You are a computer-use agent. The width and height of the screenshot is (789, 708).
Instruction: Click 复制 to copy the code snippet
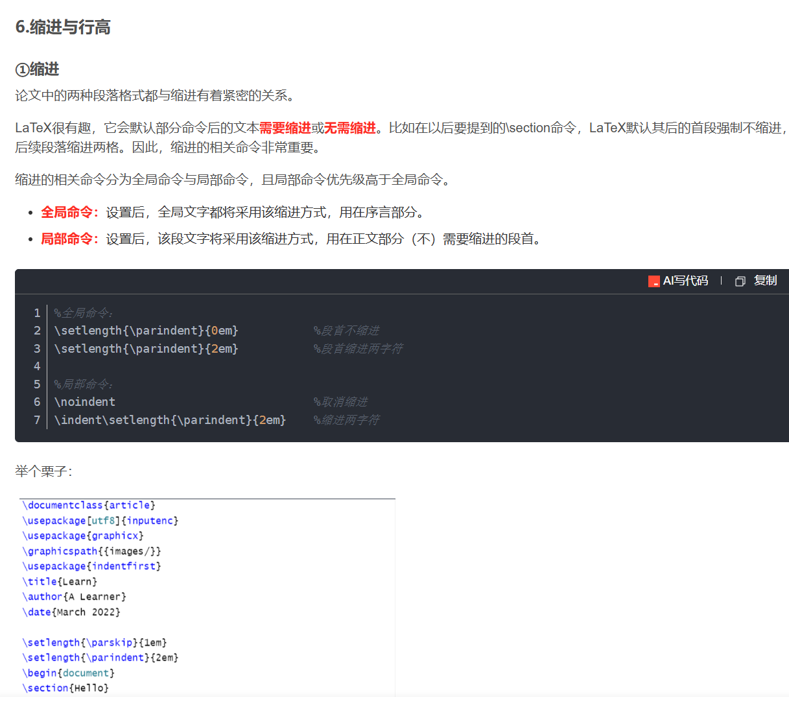point(766,281)
